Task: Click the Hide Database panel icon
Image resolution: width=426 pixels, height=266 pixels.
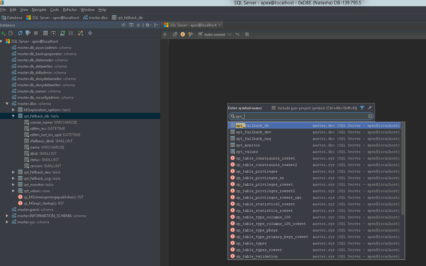Action: (157, 25)
